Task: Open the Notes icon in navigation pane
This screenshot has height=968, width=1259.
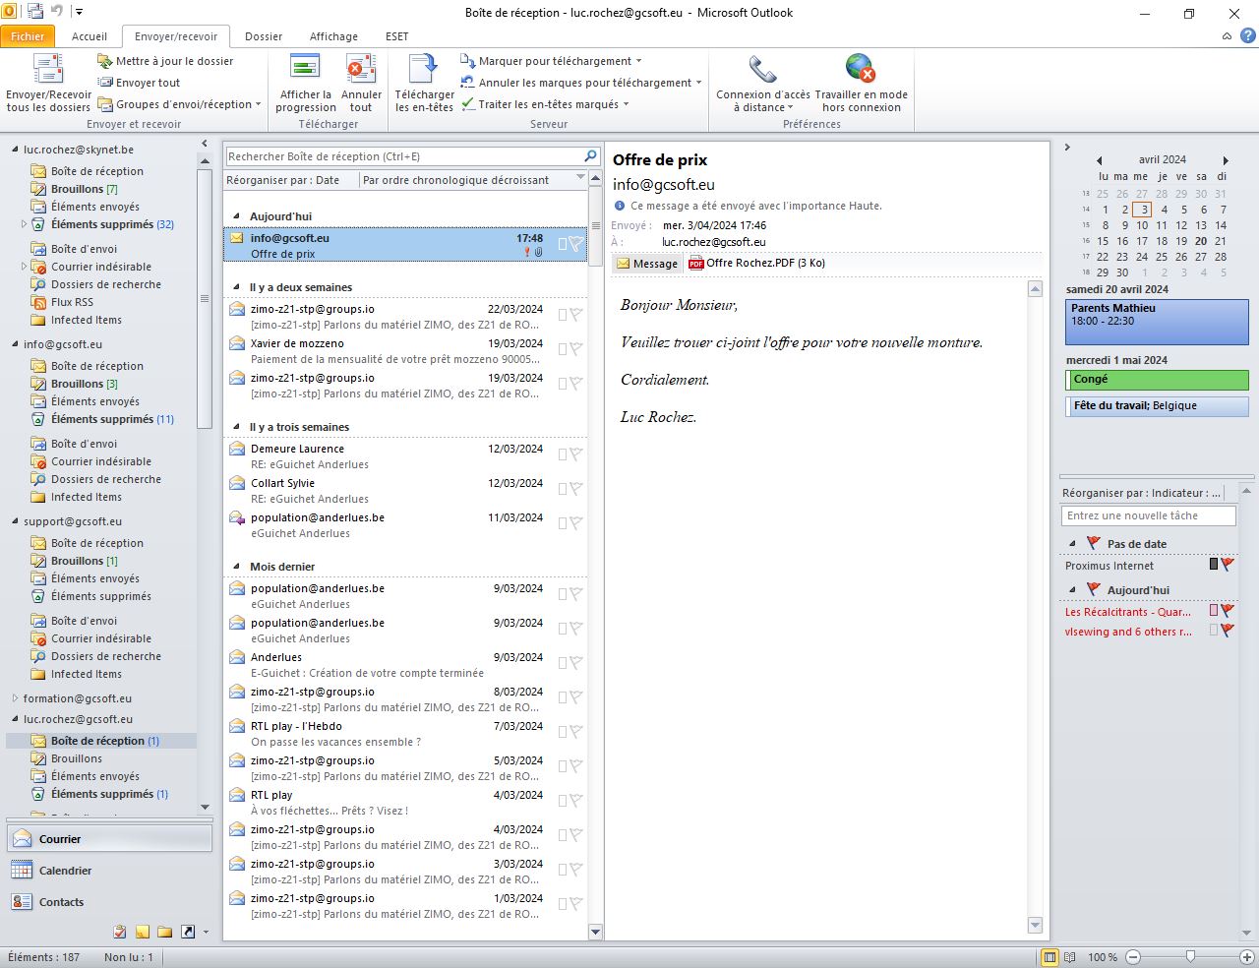Action: (x=142, y=932)
